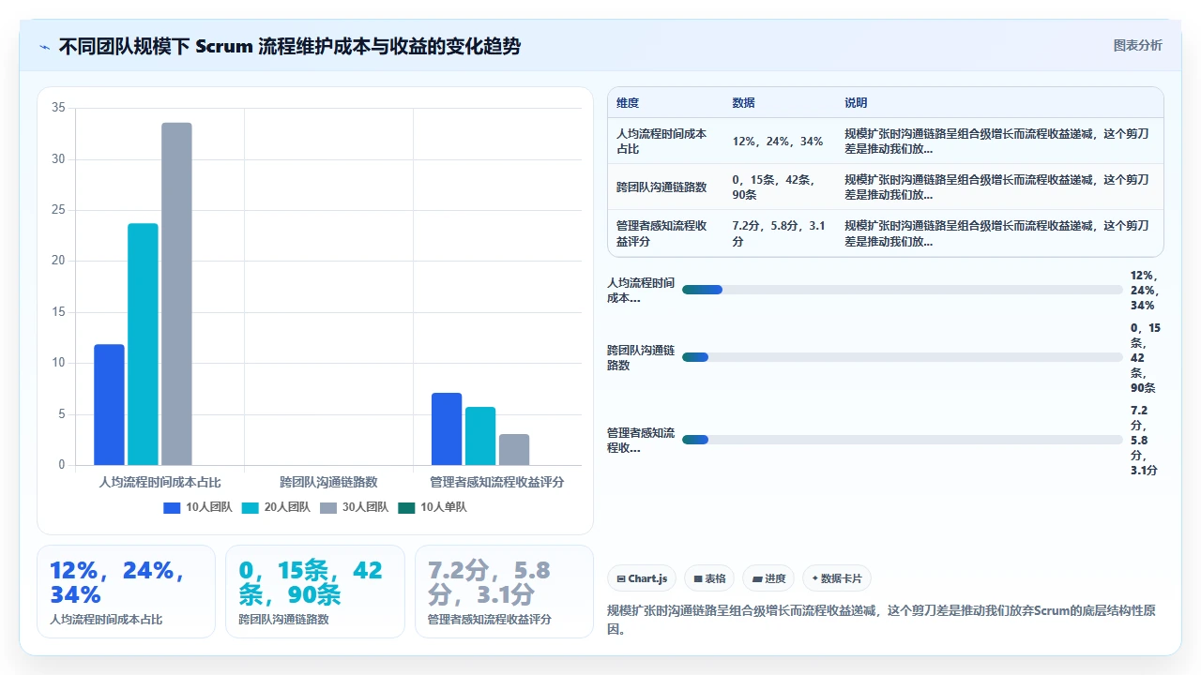The width and height of the screenshot is (1201, 675).
Task: Open the 7.2分，5.8分，3.1分 data card
Action: [504, 592]
